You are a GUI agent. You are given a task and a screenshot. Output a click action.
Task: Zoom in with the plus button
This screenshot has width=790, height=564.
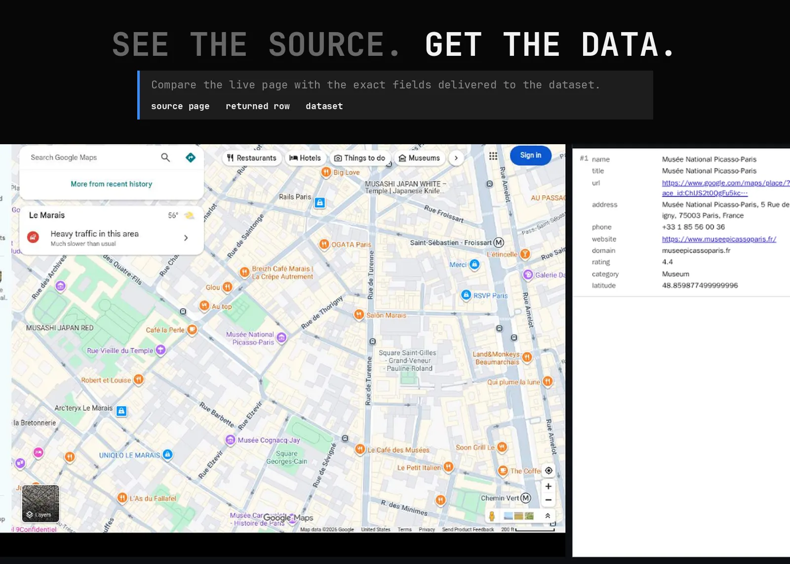(x=548, y=486)
